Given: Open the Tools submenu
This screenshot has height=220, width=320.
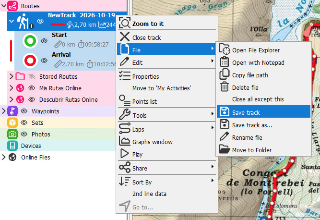Looking at the screenshot, I should (x=166, y=114).
